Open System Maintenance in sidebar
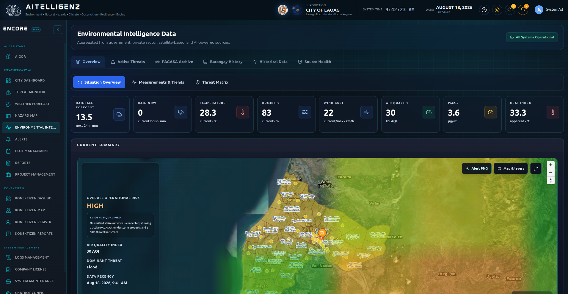The height and width of the screenshot is (294, 568). 31,281
